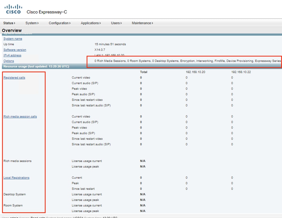Open Rich media session calls link
Viewport: 282px width, 218px height.
20,116
